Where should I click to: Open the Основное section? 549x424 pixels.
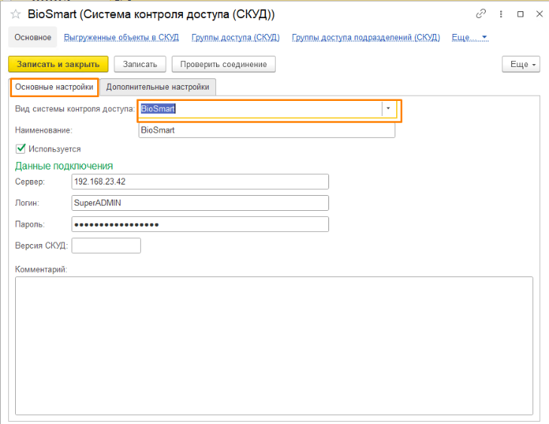32,38
